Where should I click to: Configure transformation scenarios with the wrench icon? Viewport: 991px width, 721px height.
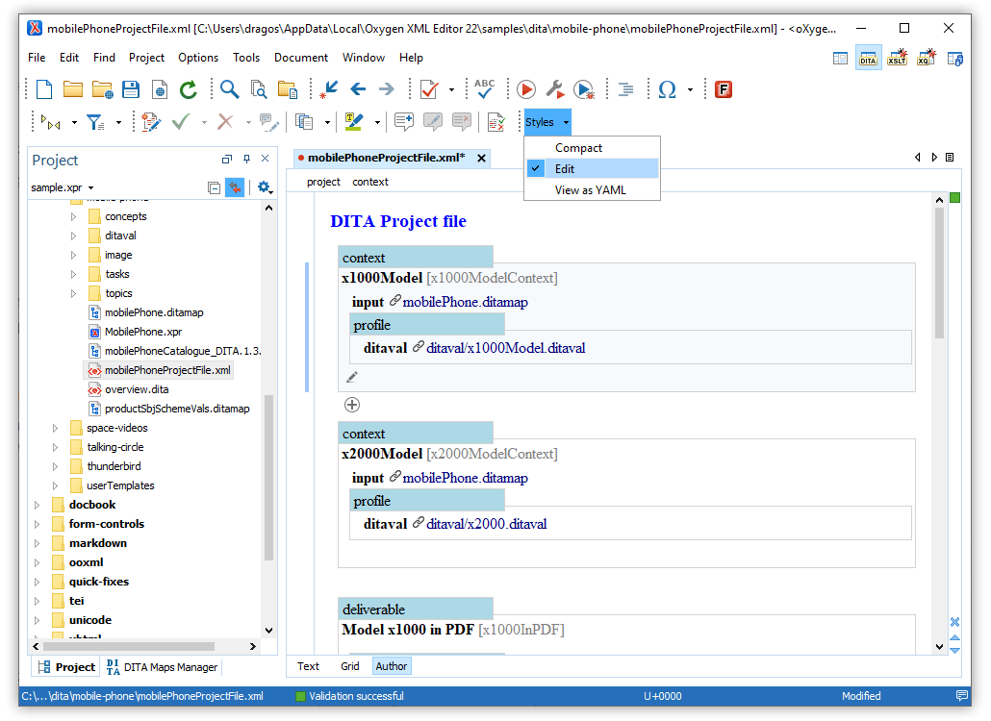point(555,89)
